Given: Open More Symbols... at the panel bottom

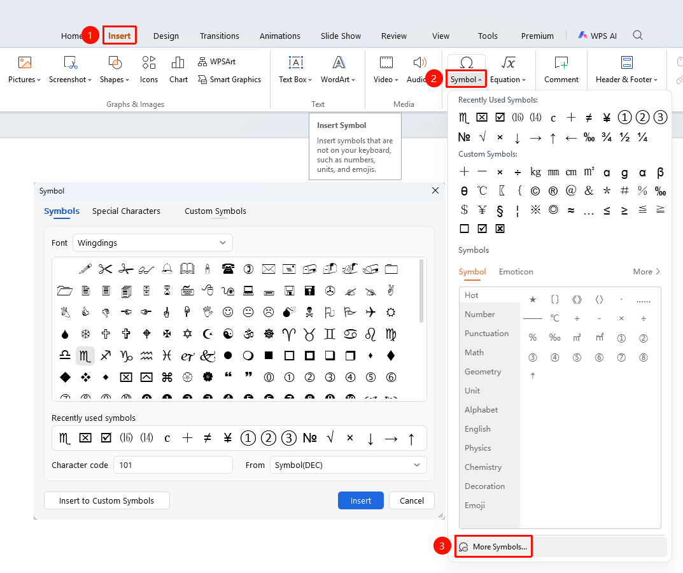Looking at the screenshot, I should click(493, 546).
